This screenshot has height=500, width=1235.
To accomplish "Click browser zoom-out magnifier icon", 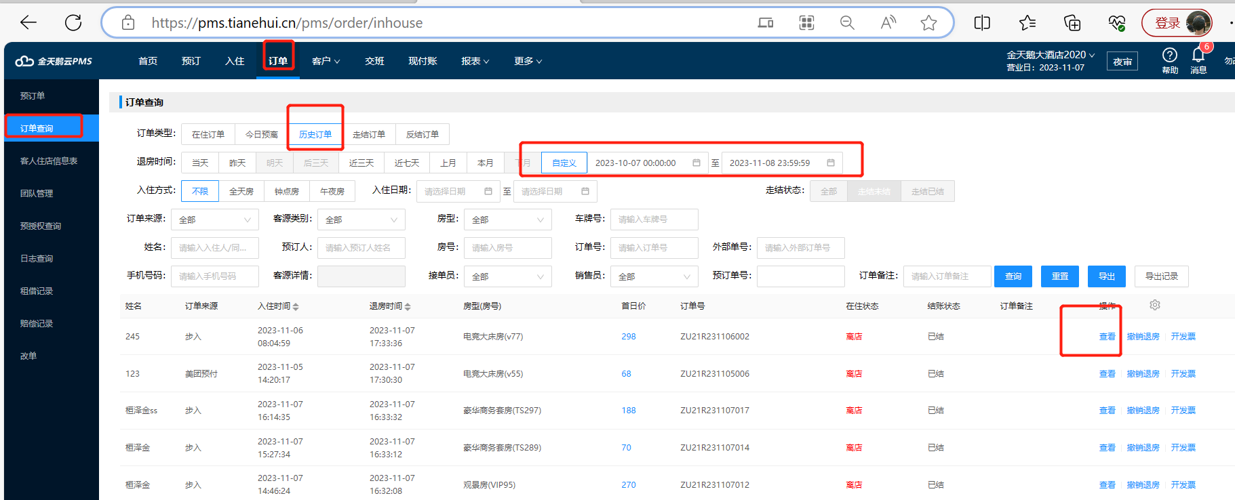I will pos(847,23).
